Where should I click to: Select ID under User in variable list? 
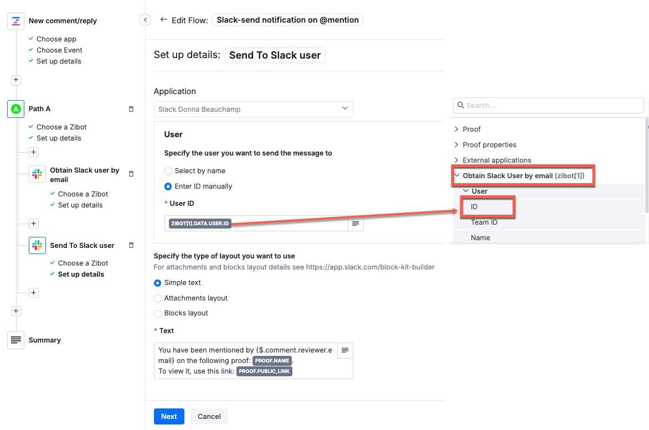(x=475, y=206)
